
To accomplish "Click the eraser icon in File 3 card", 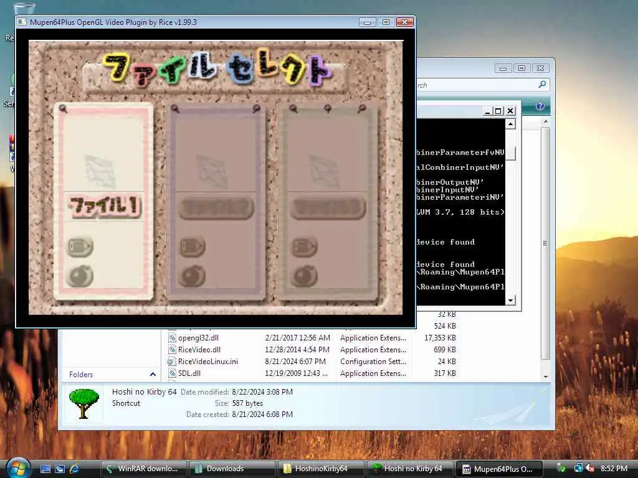I will click(x=304, y=246).
